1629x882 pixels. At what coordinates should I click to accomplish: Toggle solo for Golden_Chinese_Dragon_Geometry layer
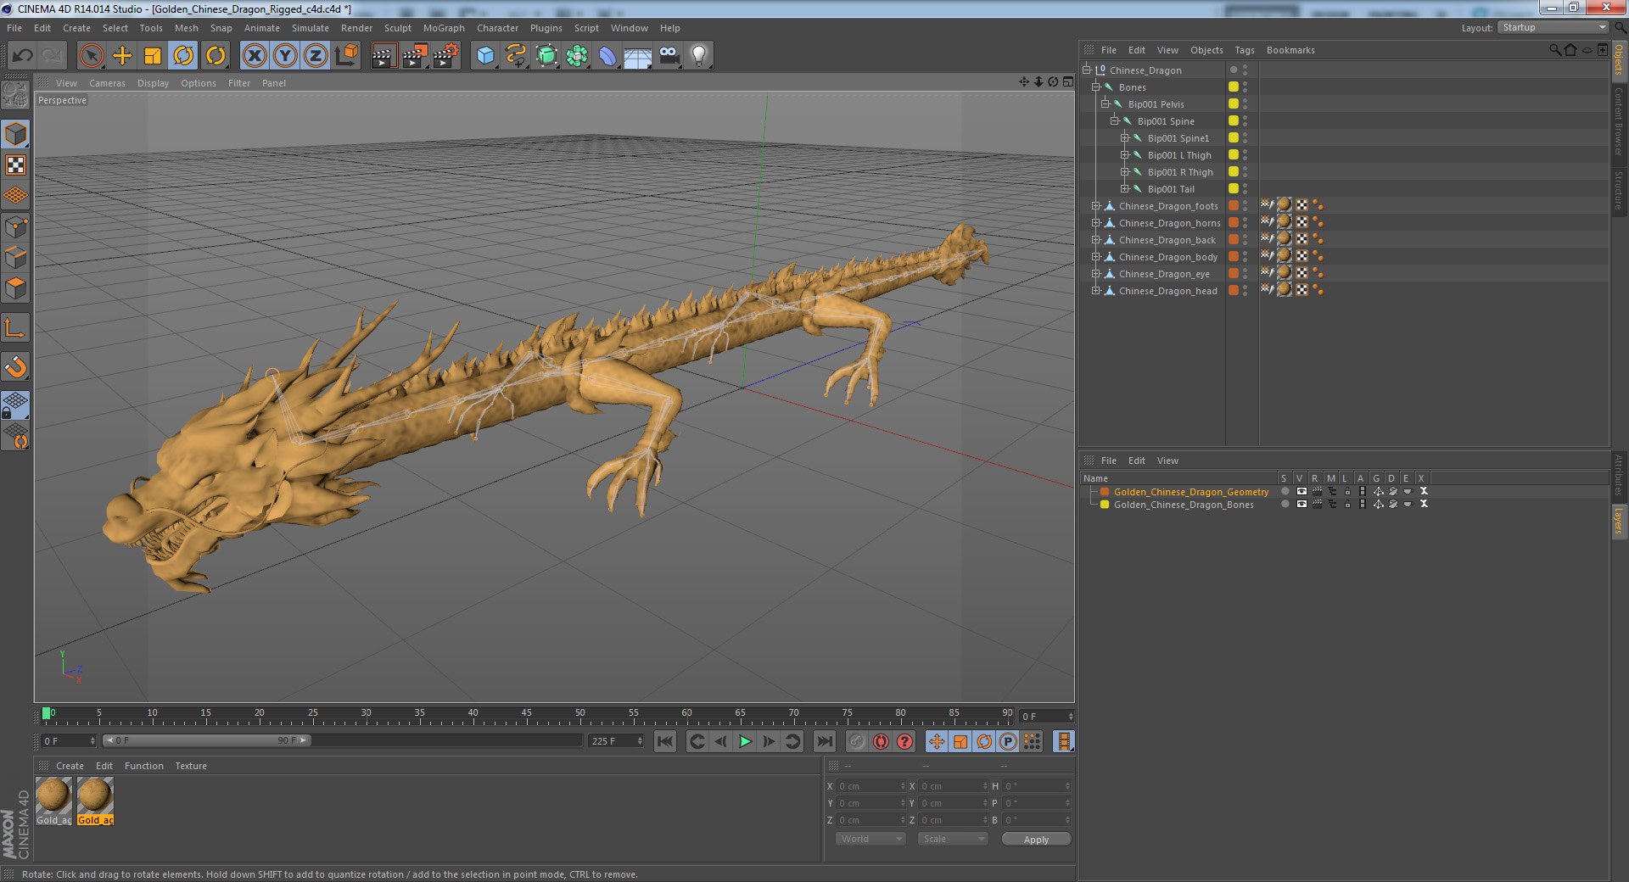[1285, 491]
